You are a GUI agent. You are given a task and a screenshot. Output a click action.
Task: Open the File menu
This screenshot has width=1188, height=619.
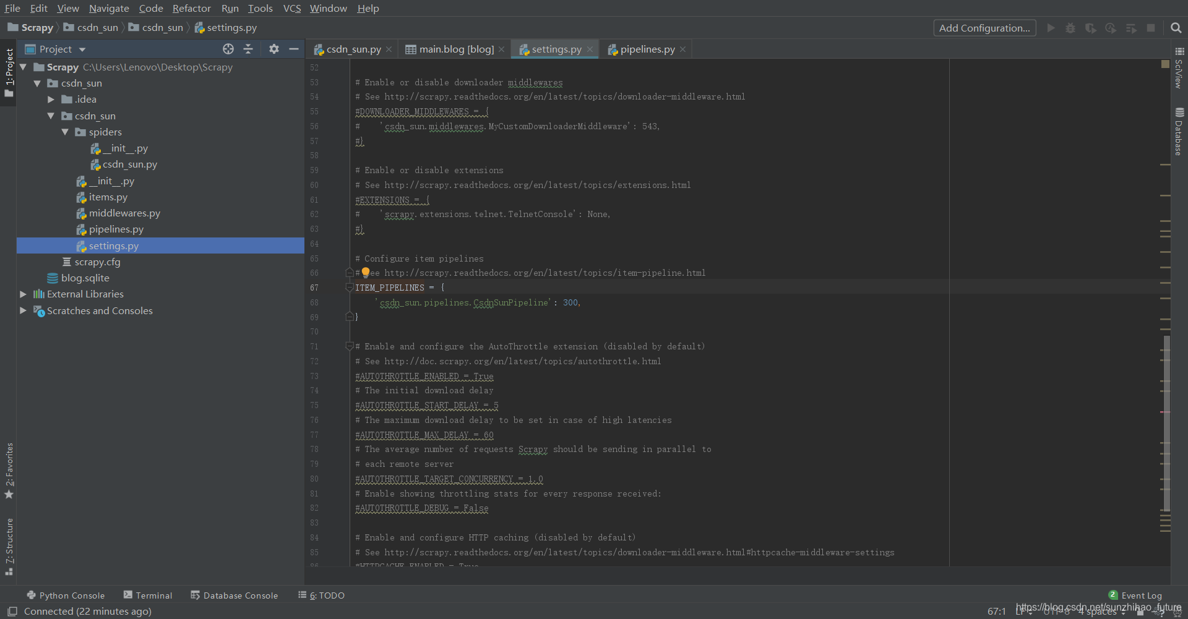12,8
